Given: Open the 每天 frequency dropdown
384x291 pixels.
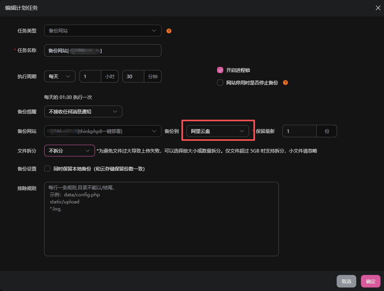Looking at the screenshot, I should pyautogui.click(x=59, y=76).
